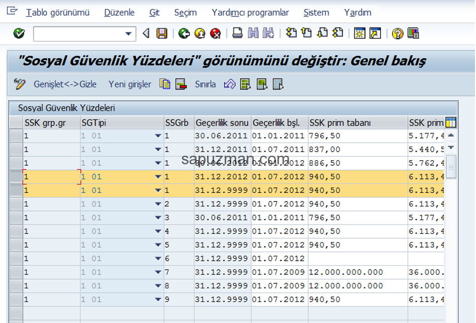Image resolution: width=476 pixels, height=323 pixels.
Task: Click the Save floppy disk icon
Action: 162,33
